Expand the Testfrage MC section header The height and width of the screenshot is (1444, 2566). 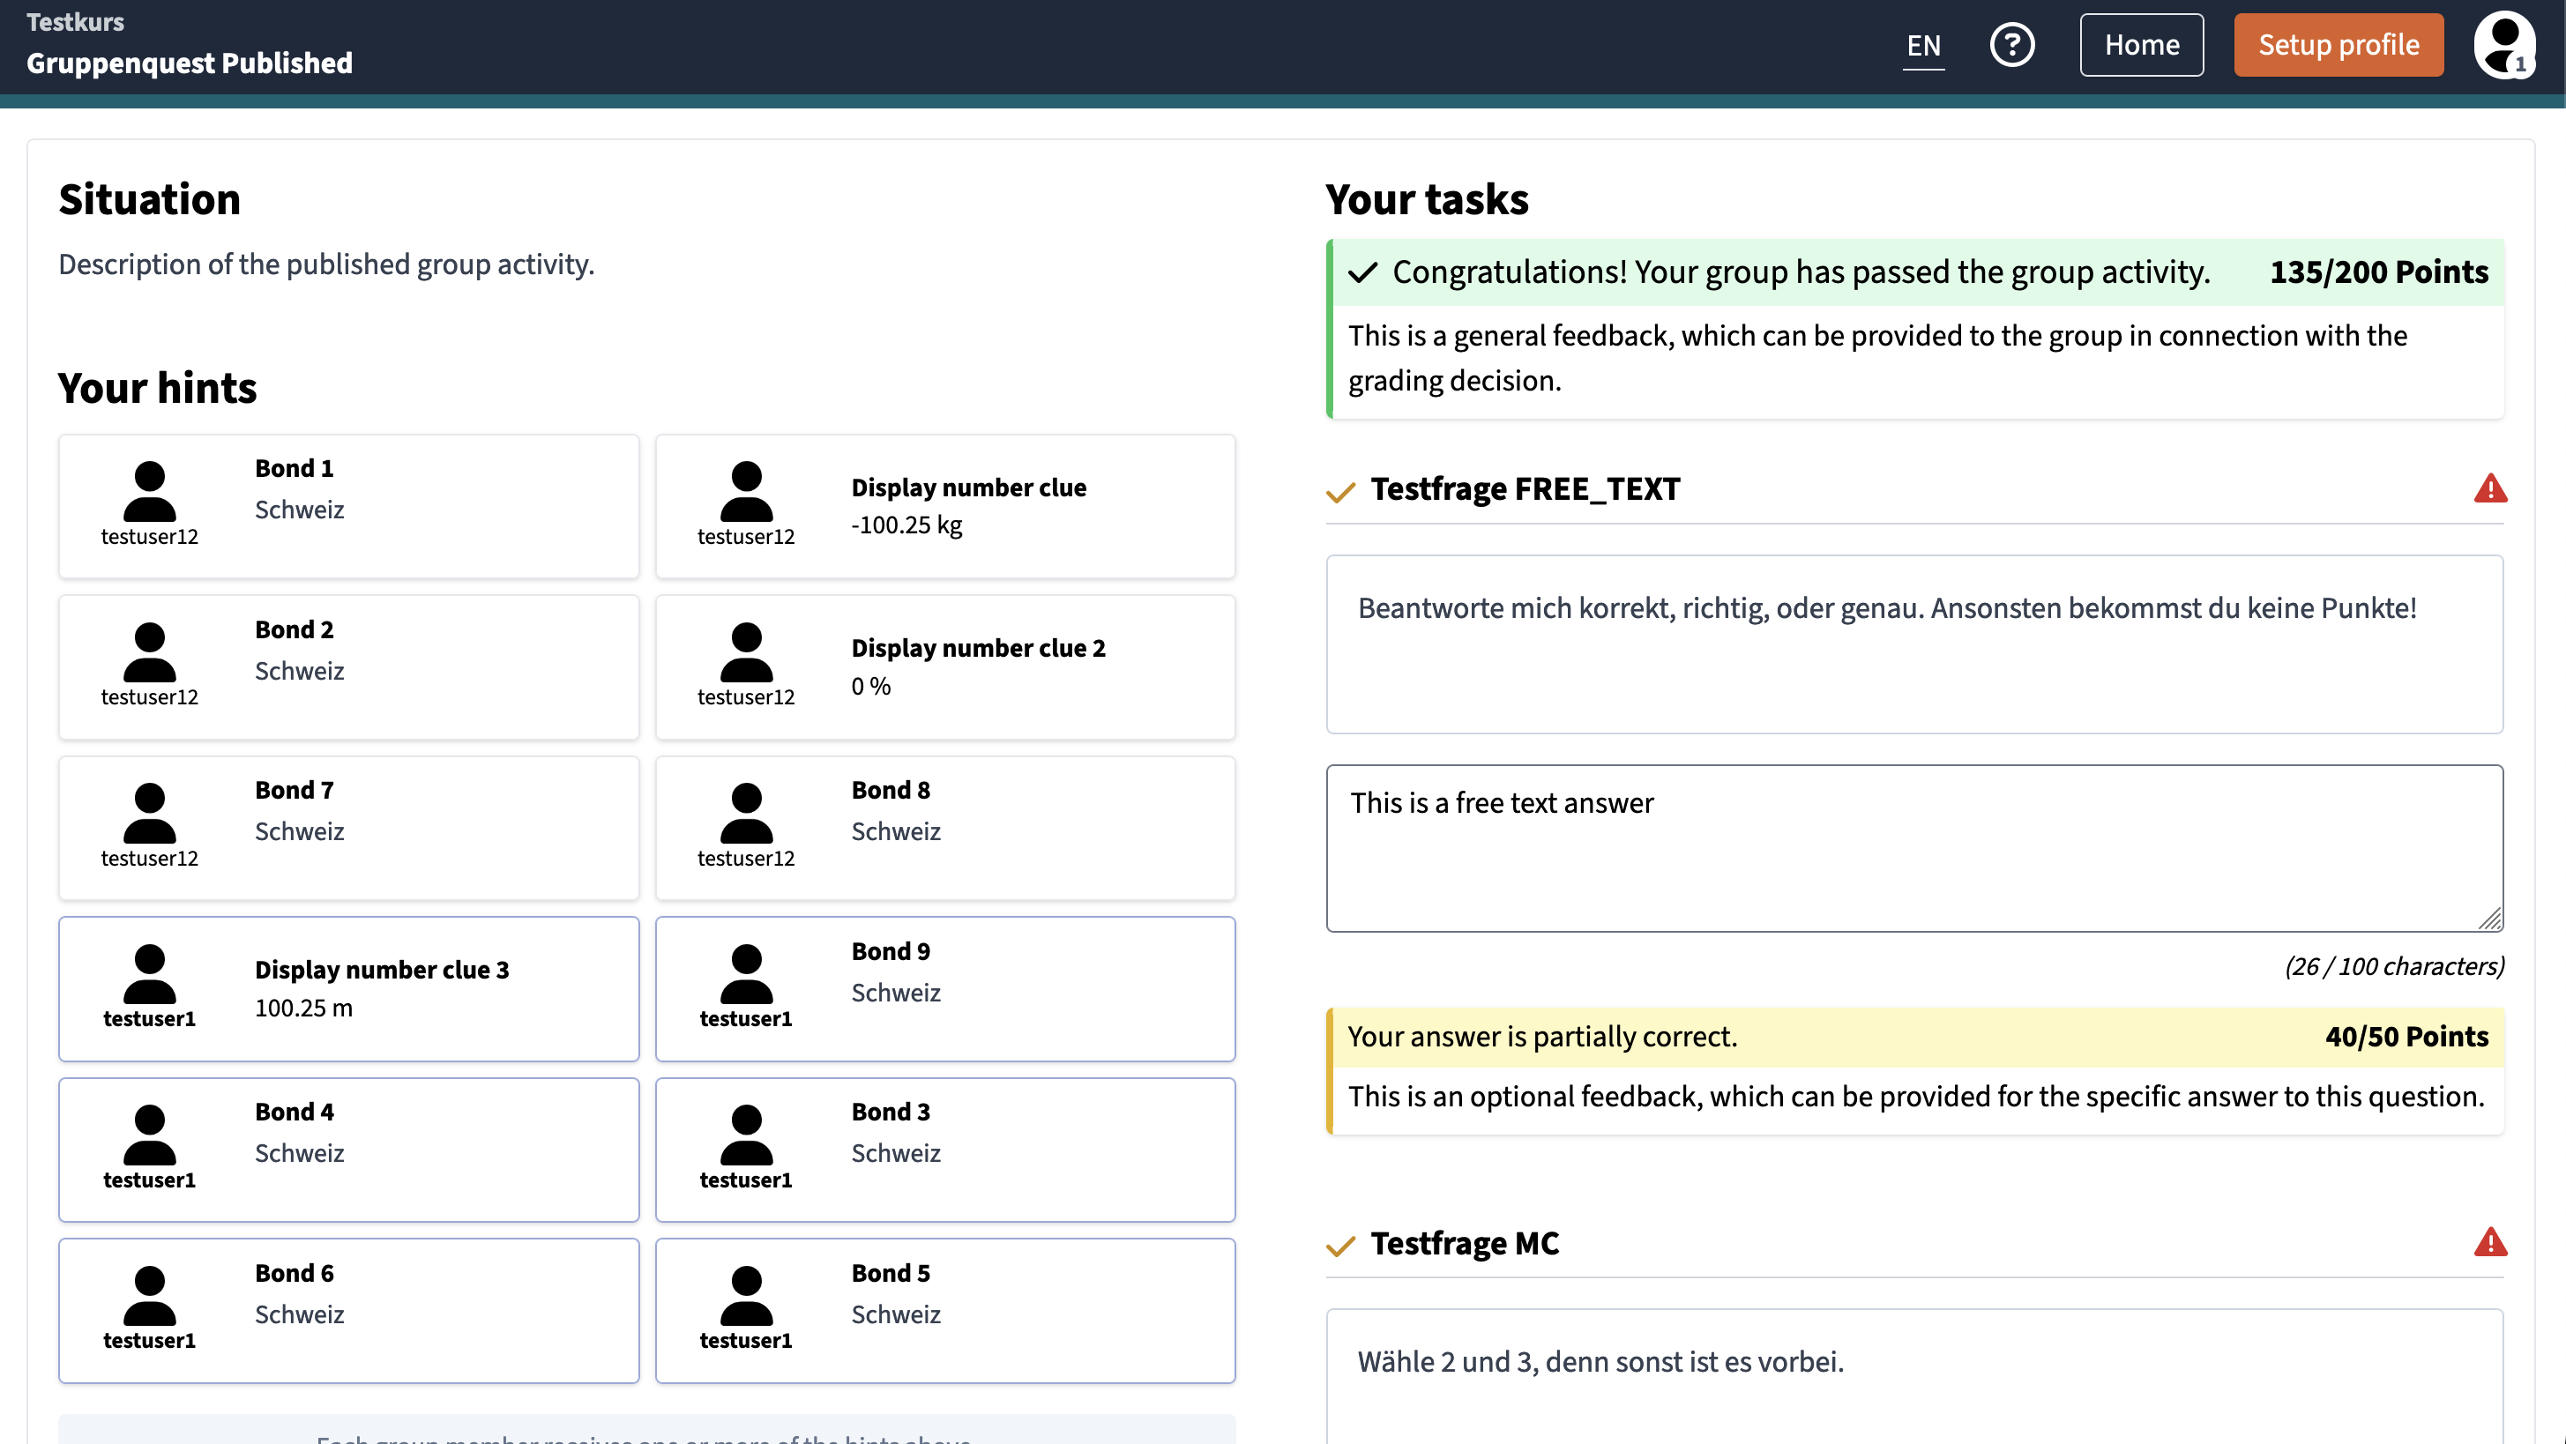coord(1915,1243)
